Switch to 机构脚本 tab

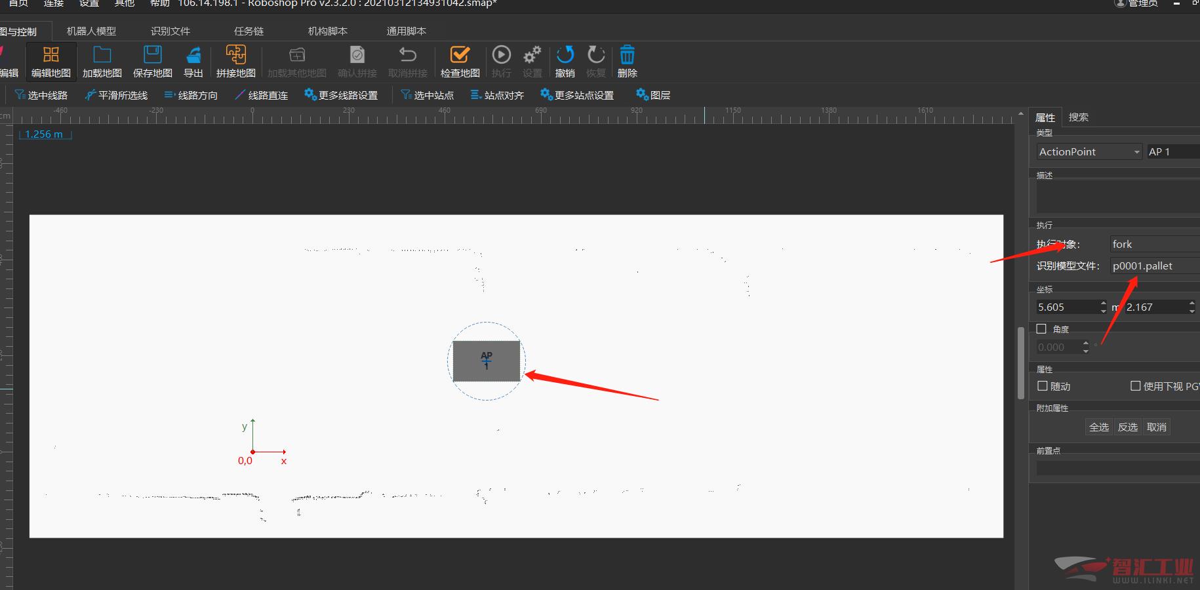(x=328, y=31)
